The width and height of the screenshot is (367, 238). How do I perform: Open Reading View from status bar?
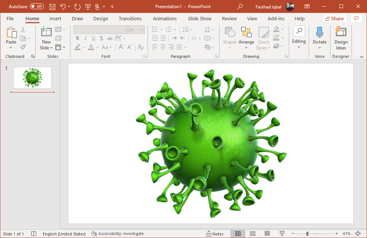coord(267,234)
